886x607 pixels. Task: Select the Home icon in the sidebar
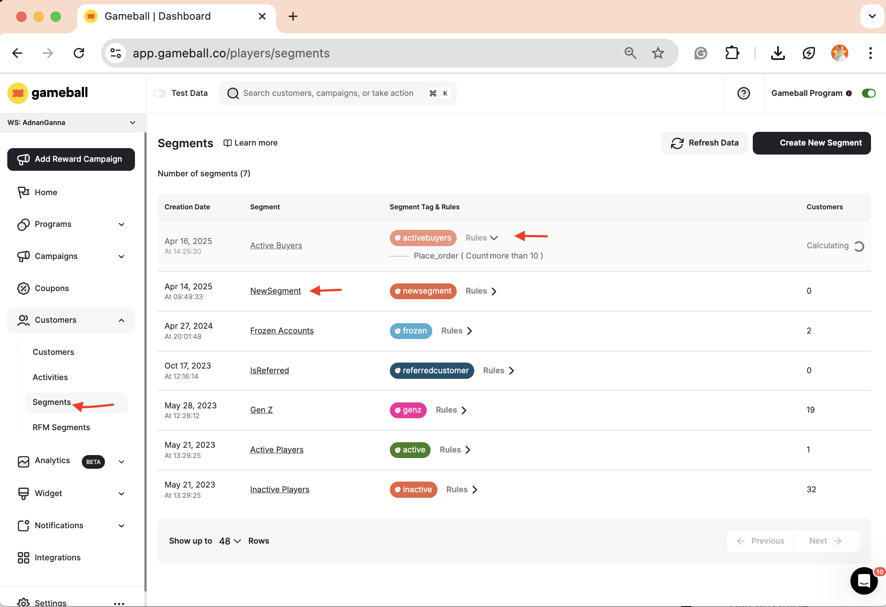tap(24, 192)
